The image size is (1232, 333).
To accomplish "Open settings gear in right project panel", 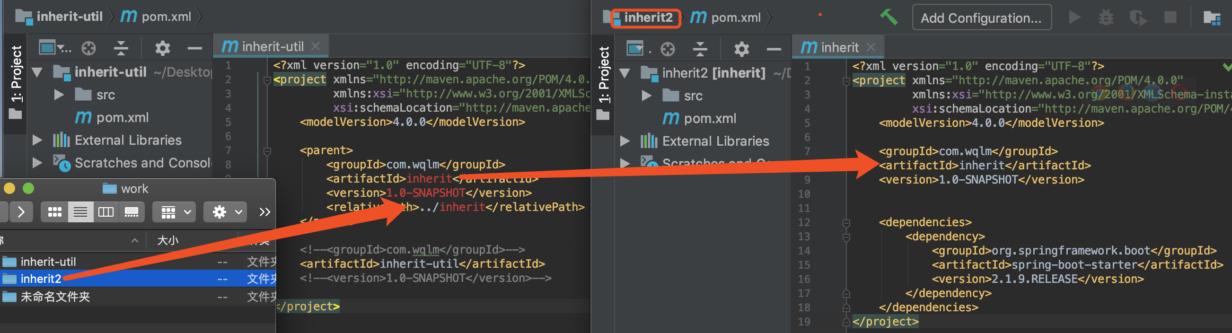I will [x=741, y=49].
